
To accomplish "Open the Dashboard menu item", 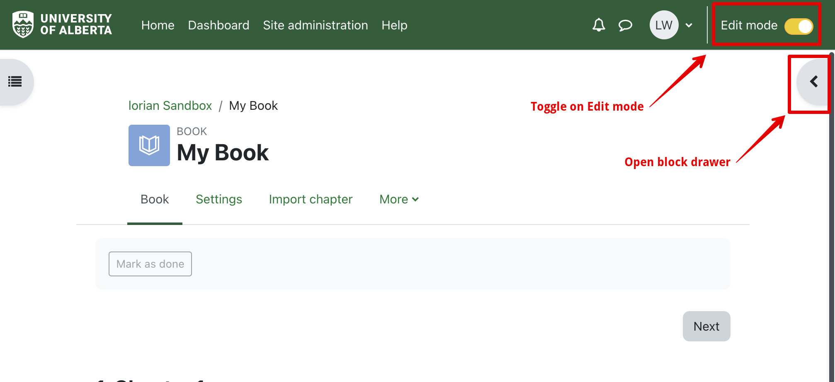I will [218, 25].
